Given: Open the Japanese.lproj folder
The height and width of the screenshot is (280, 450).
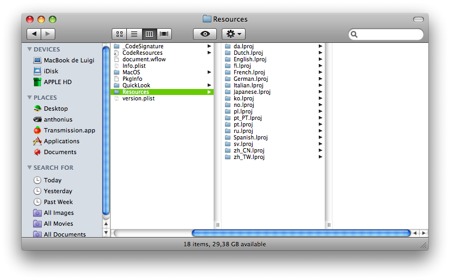Looking at the screenshot, I should [273, 92].
